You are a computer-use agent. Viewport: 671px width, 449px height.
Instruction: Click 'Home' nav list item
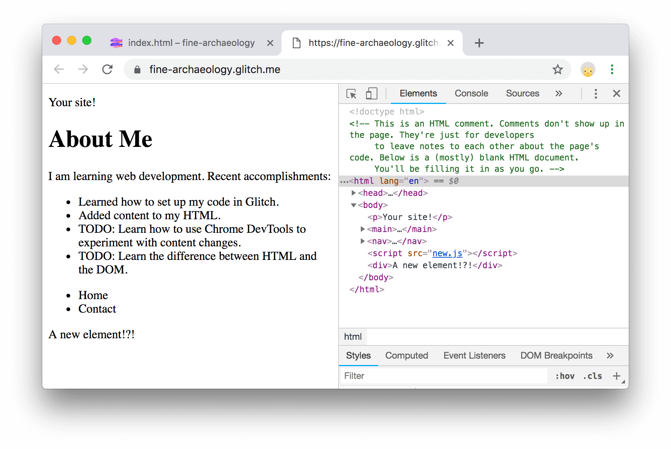click(x=93, y=295)
